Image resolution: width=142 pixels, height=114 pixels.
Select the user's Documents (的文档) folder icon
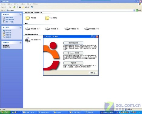coord(47,18)
